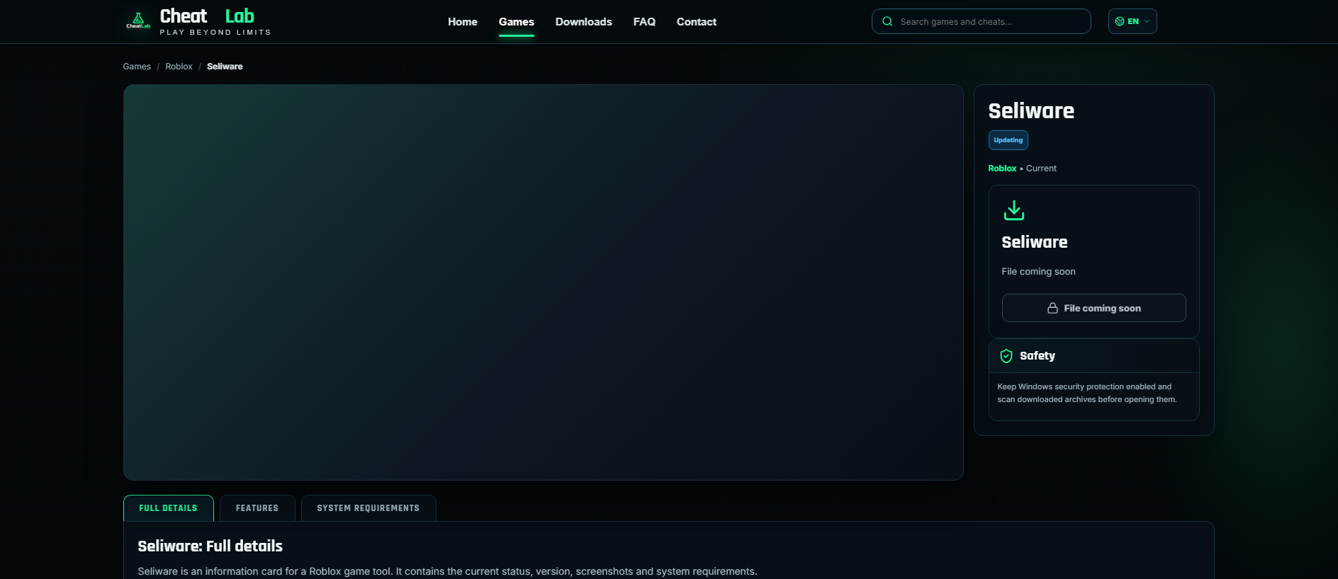The width and height of the screenshot is (1338, 579).
Task: Click the search magnifier icon
Action: 887,21
